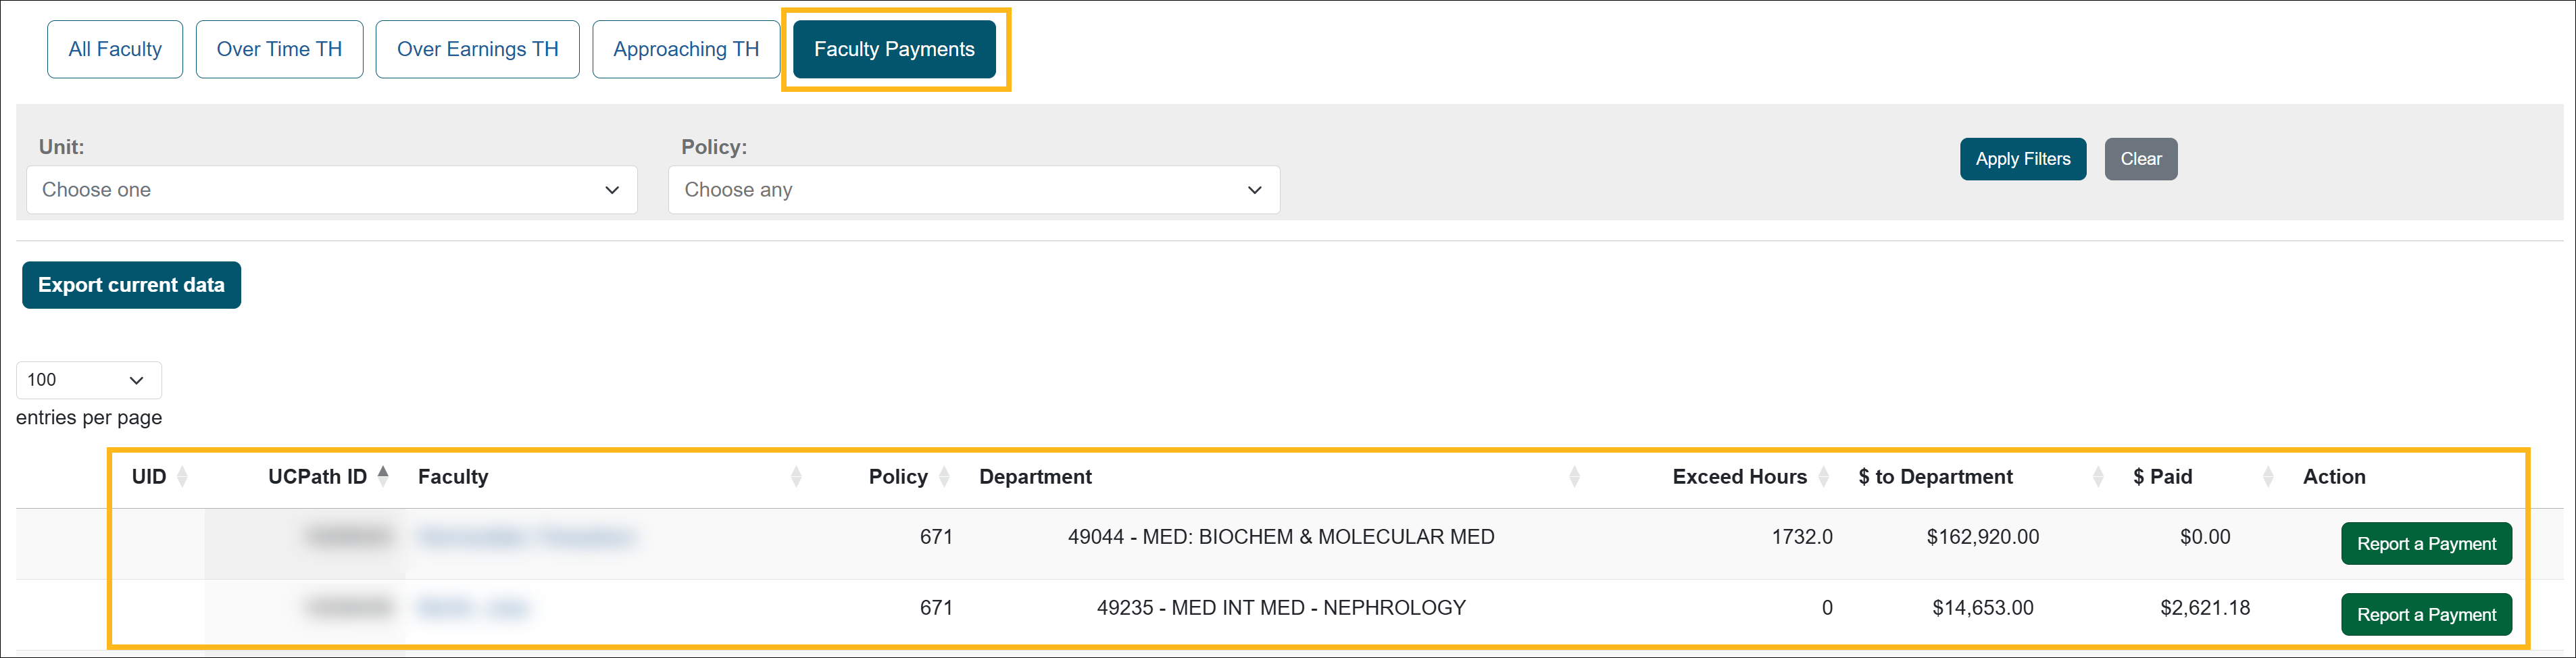The image size is (2576, 658).
Task: Report a Payment for Nephrology row
Action: click(x=2425, y=615)
